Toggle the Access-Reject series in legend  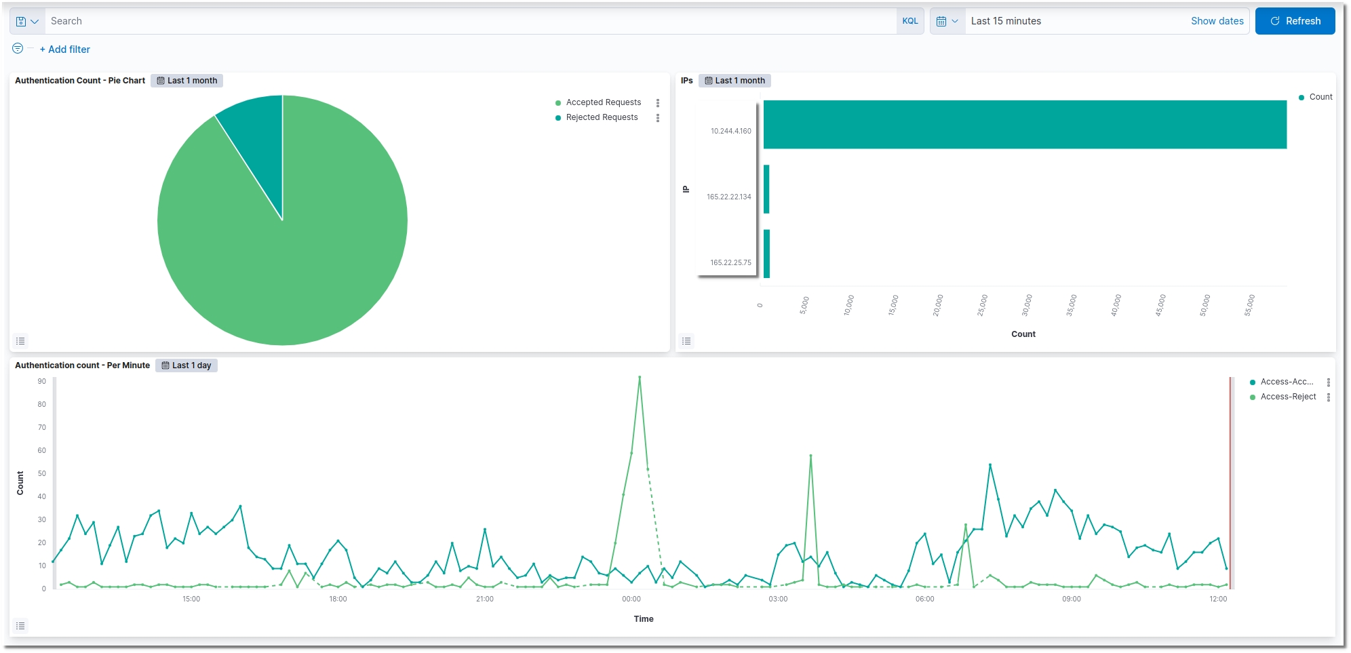pos(1287,397)
